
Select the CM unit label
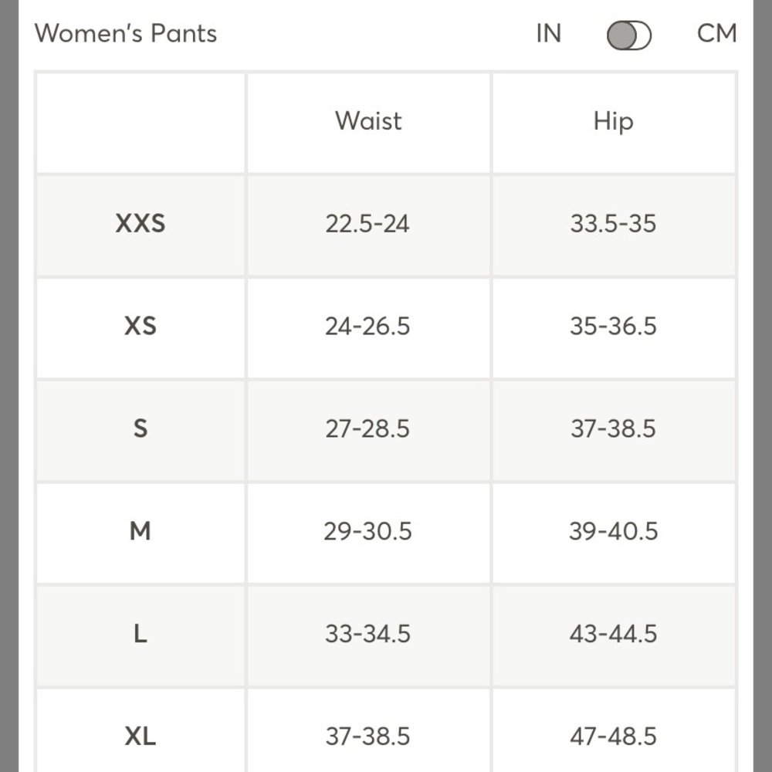pos(717,34)
